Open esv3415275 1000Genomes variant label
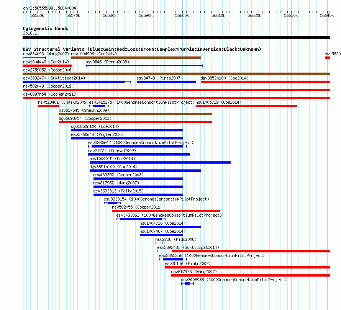This screenshot has height=310, width=341. 142,102
